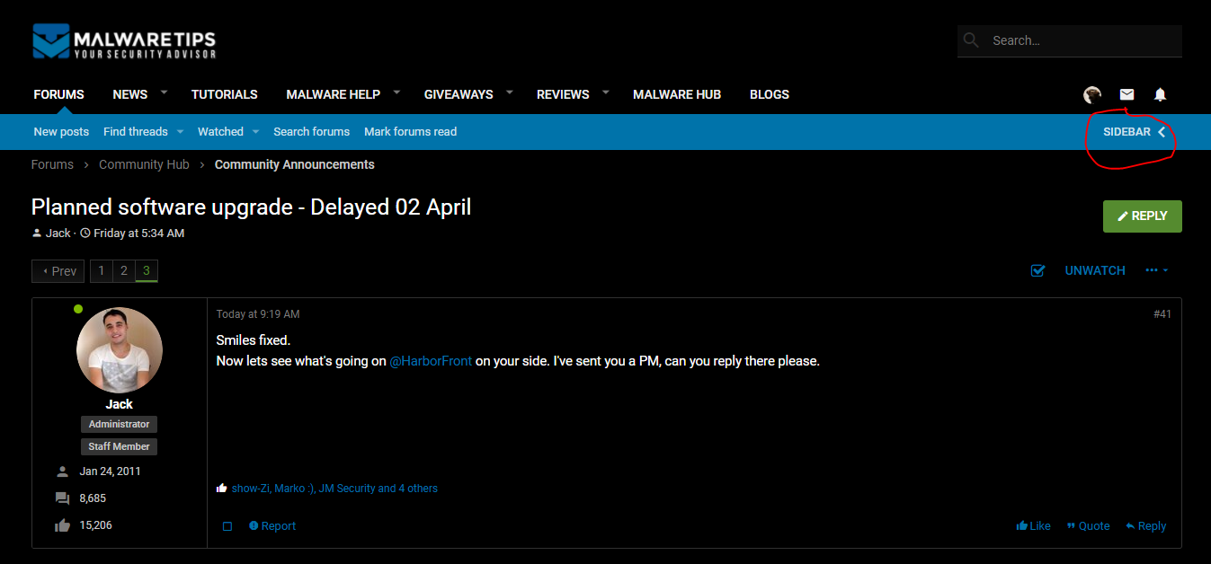Focus the Search input field
Image resolution: width=1211 pixels, height=564 pixels.
pos(1070,40)
